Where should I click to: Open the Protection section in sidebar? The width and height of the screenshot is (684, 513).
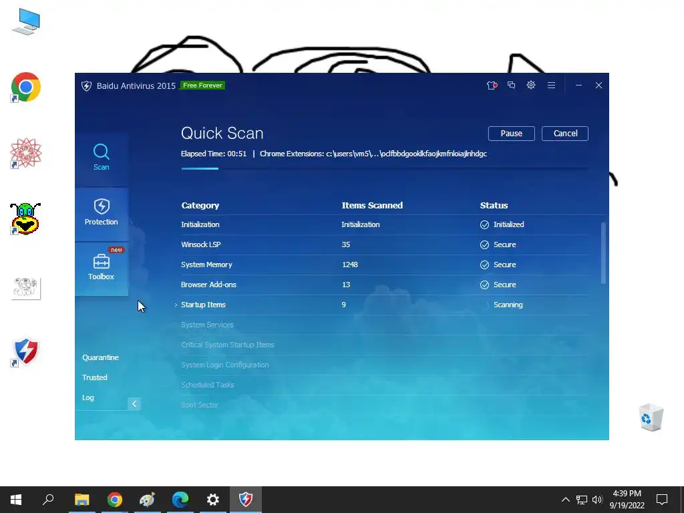(102, 213)
